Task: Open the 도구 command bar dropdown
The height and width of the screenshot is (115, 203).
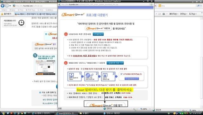Action: [x=193, y=14]
